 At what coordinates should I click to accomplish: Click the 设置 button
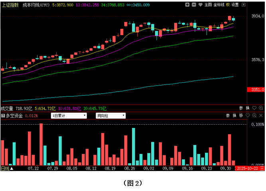point(235,5)
